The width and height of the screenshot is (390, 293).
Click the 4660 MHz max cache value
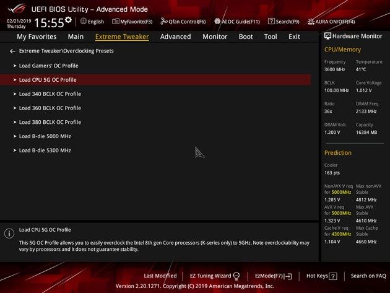coord(366,242)
